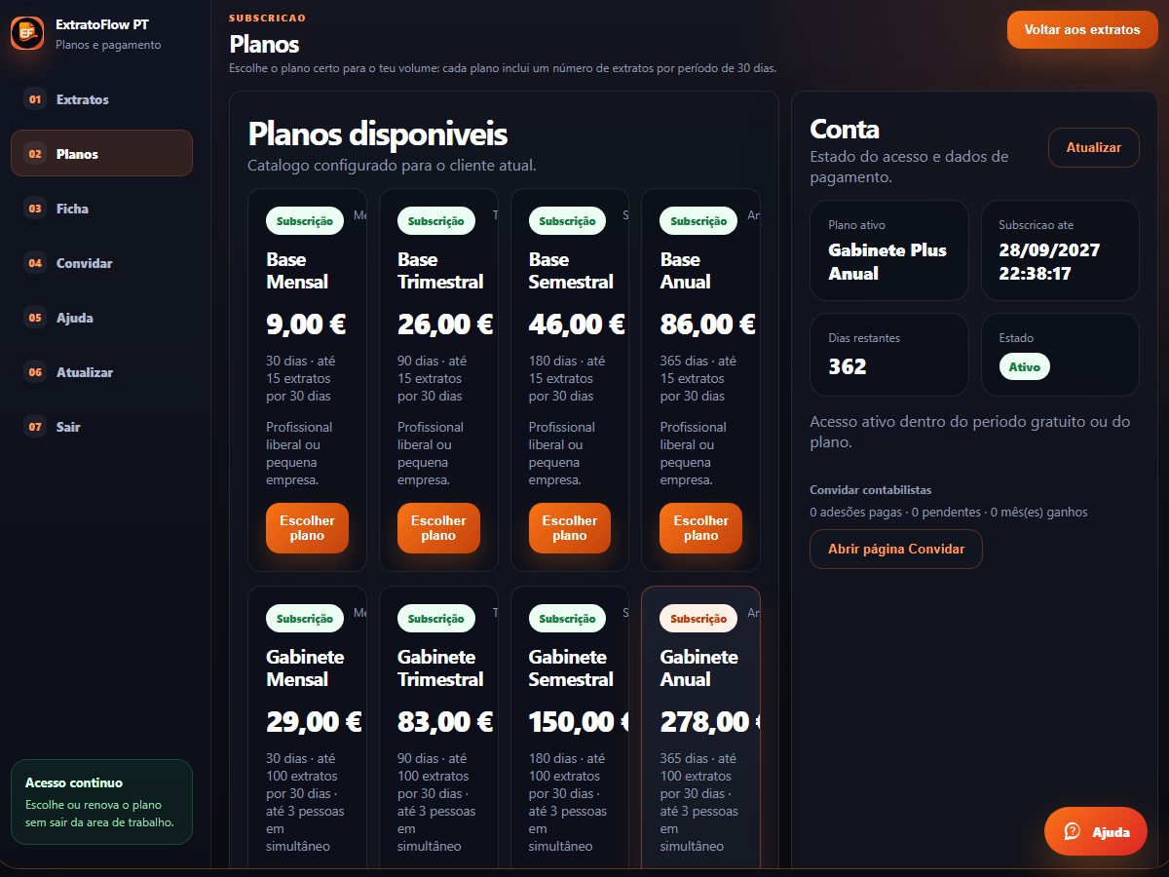Screen dimensions: 1169x877
Task: Click the Gabinete Trimestral title
Action: coord(440,668)
